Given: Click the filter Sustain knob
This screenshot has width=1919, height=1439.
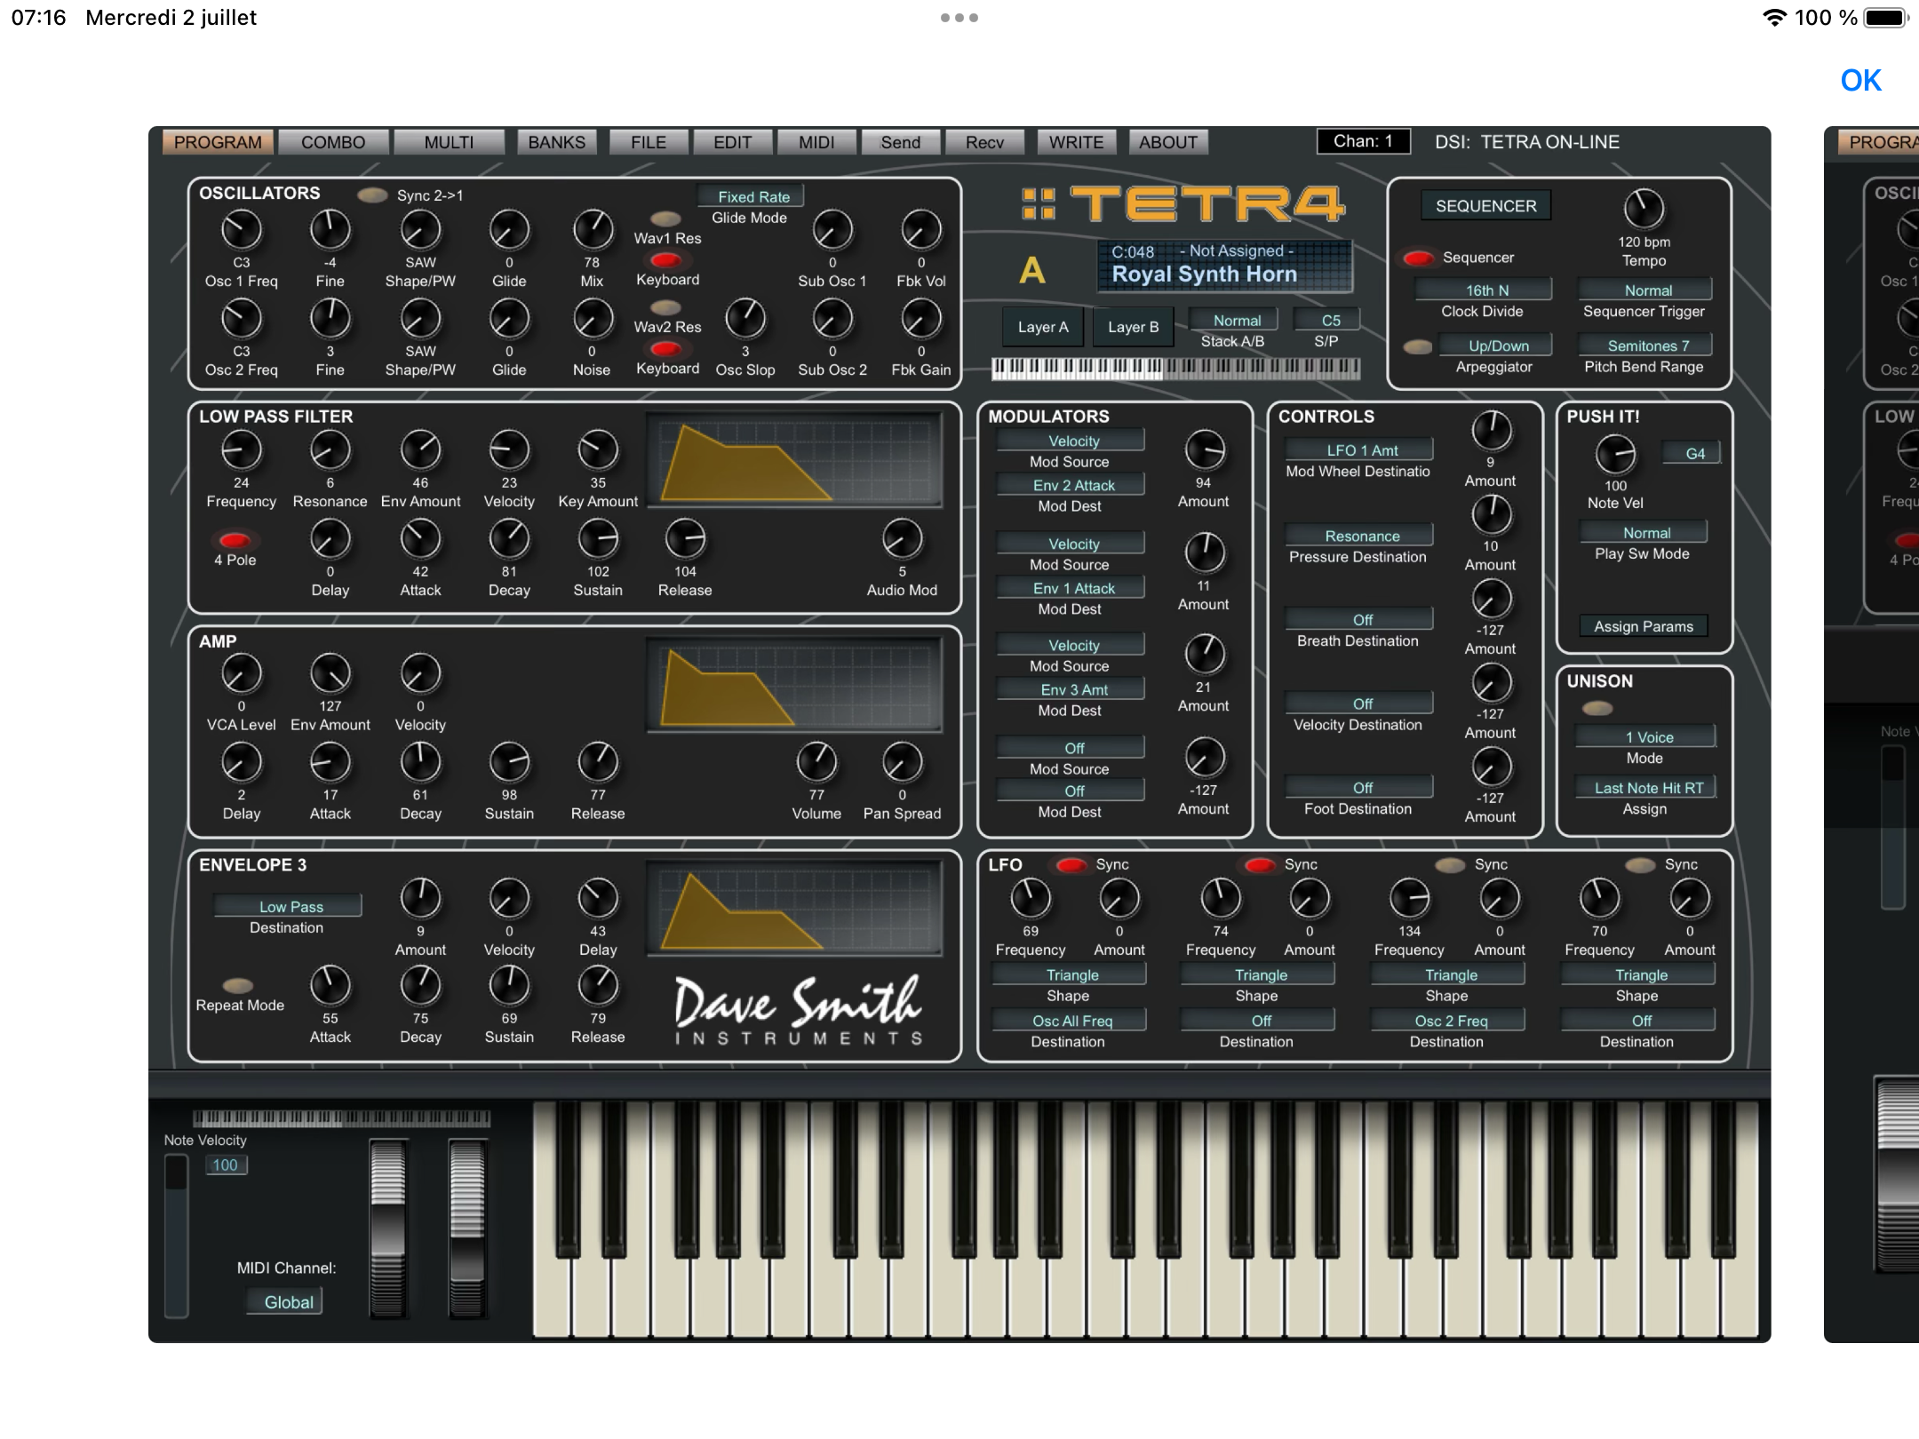Looking at the screenshot, I should click(598, 539).
